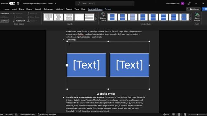Open the text pane arrow on SmartArt left edge
The height and width of the screenshot is (116, 207).
pos(67,65)
